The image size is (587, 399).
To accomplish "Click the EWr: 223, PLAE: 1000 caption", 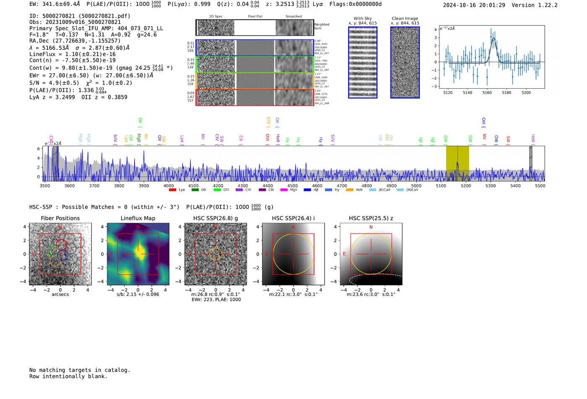I will coord(216,300).
